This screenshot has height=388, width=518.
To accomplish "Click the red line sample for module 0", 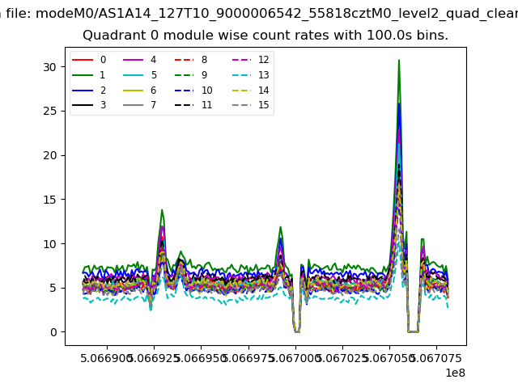I will tap(83, 60).
